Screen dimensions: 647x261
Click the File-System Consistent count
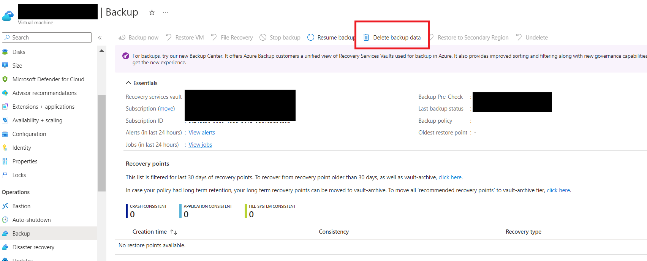252,214
